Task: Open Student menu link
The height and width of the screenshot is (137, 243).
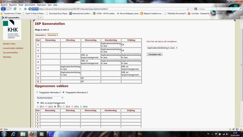Action: [9, 44]
